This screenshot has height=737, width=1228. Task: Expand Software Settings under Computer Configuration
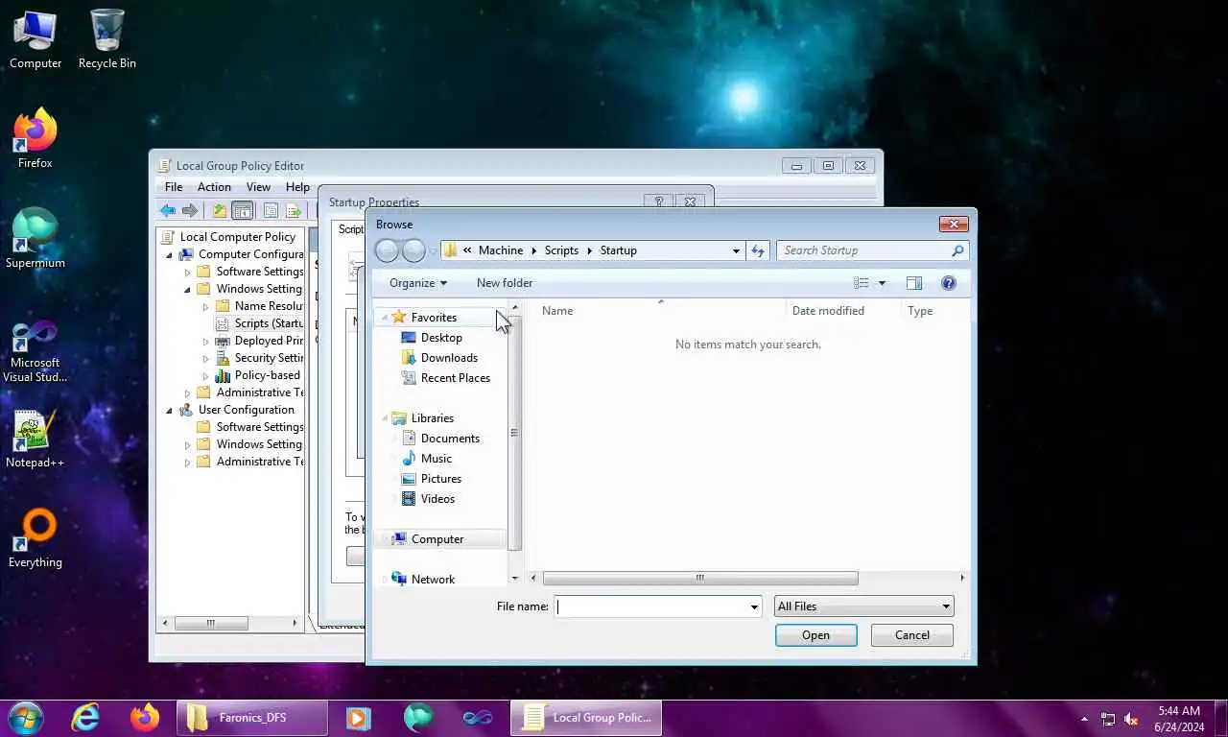pos(188,272)
